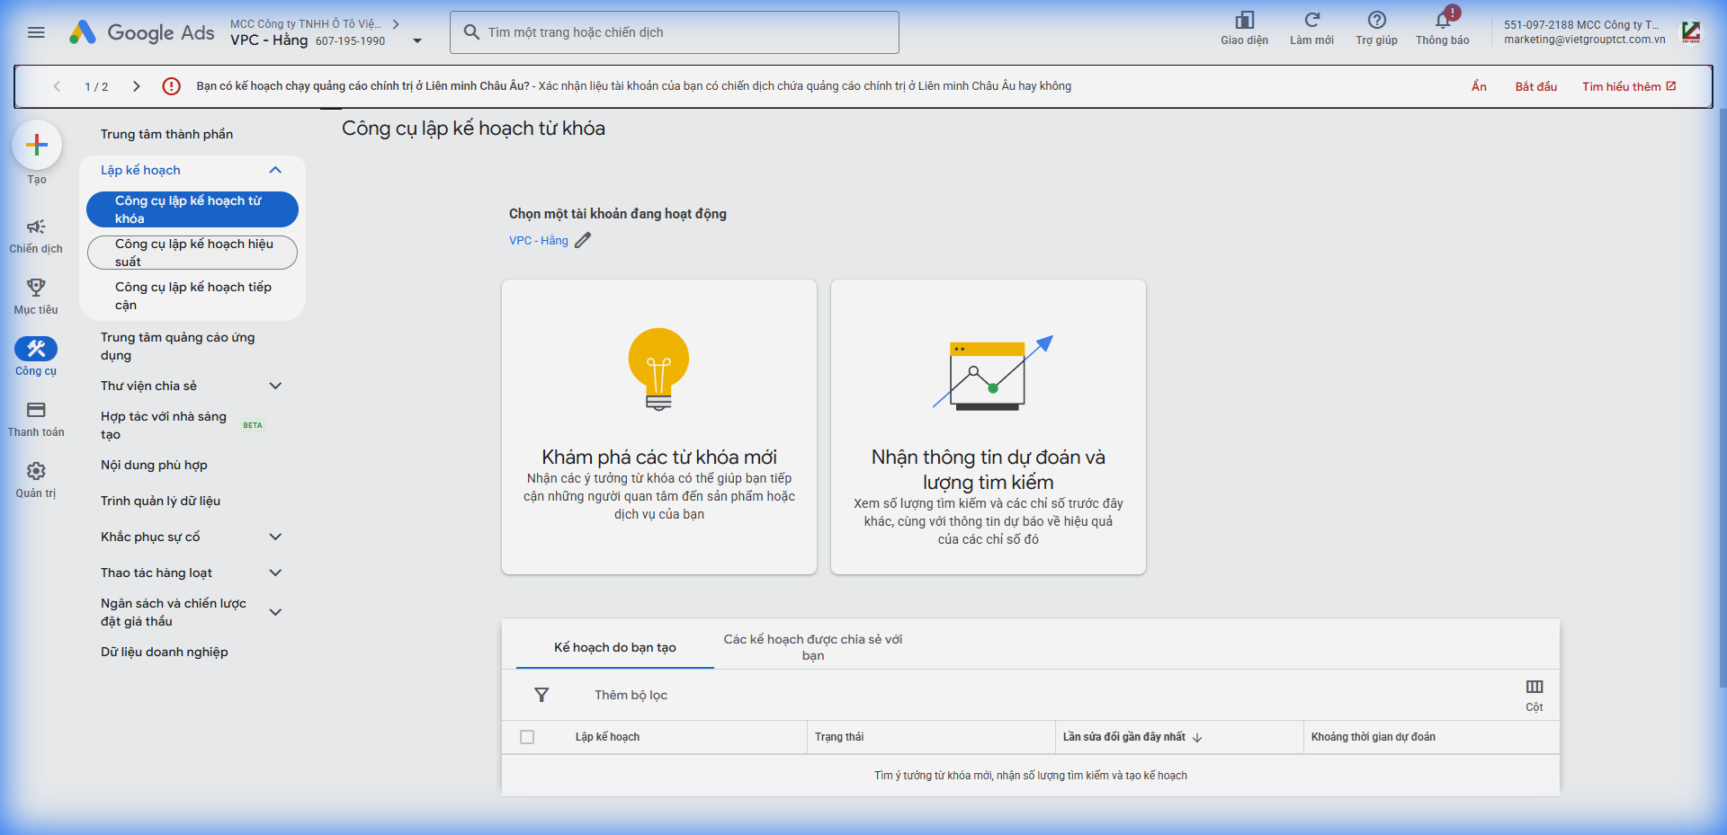
Task: Open Mục tiêu trophy sidebar icon
Action: coord(36,289)
